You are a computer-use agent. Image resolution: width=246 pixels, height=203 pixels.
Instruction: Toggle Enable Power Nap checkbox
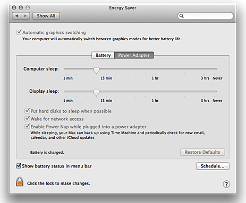point(27,126)
